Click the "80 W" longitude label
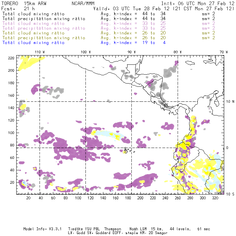236x236 pixels. pyautogui.click(x=177, y=52)
